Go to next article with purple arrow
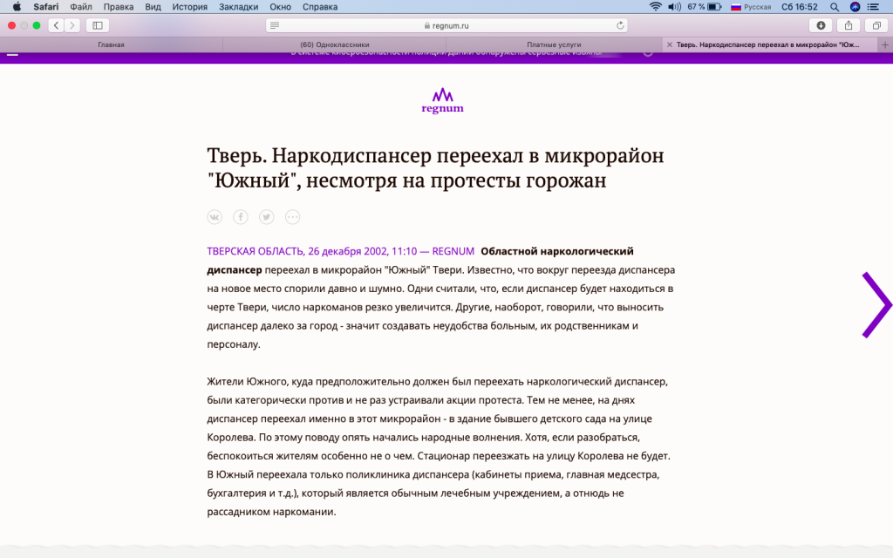The height and width of the screenshot is (558, 893). pos(876,305)
